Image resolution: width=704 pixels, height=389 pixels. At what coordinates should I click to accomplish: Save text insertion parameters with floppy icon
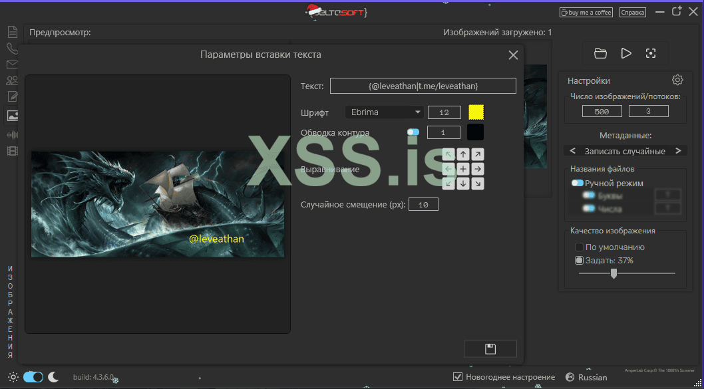pos(490,348)
